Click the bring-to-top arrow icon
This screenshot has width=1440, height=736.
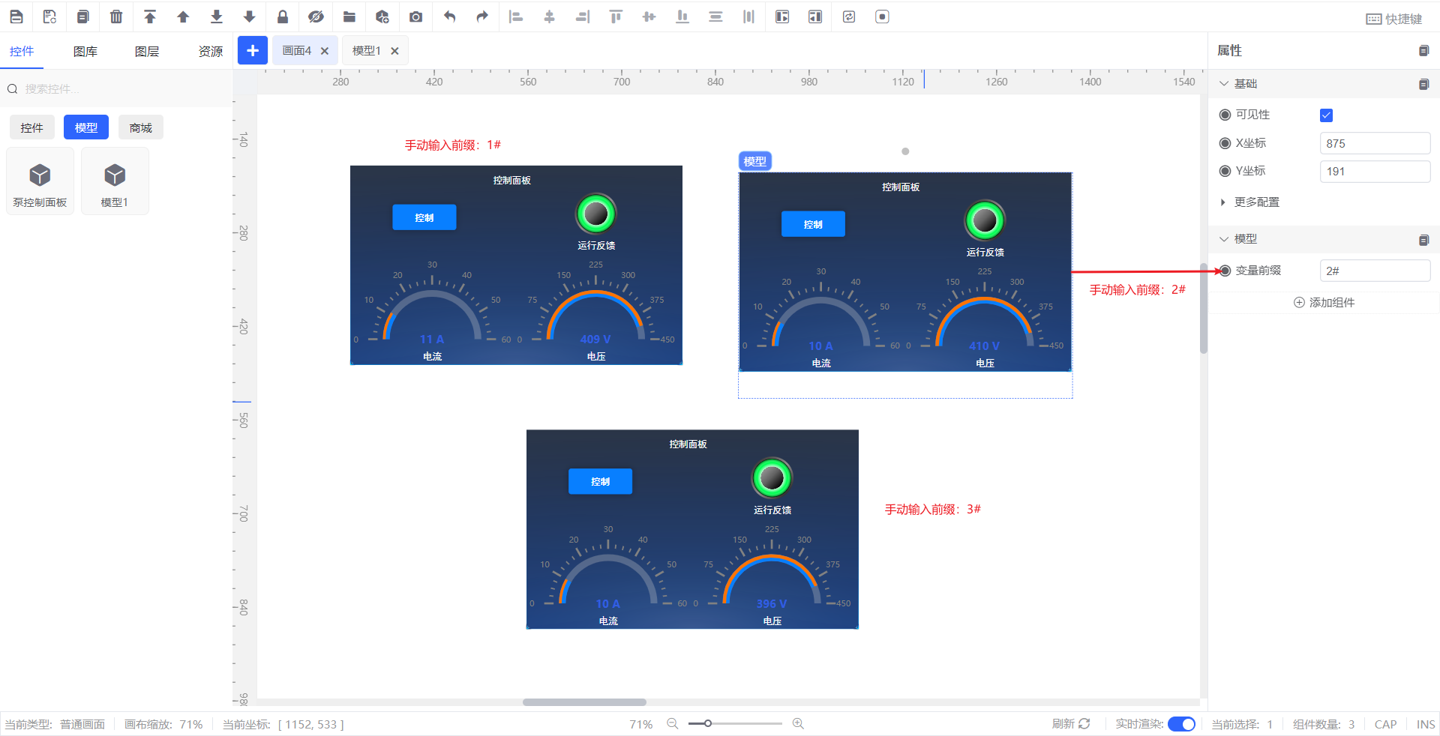[x=150, y=16]
